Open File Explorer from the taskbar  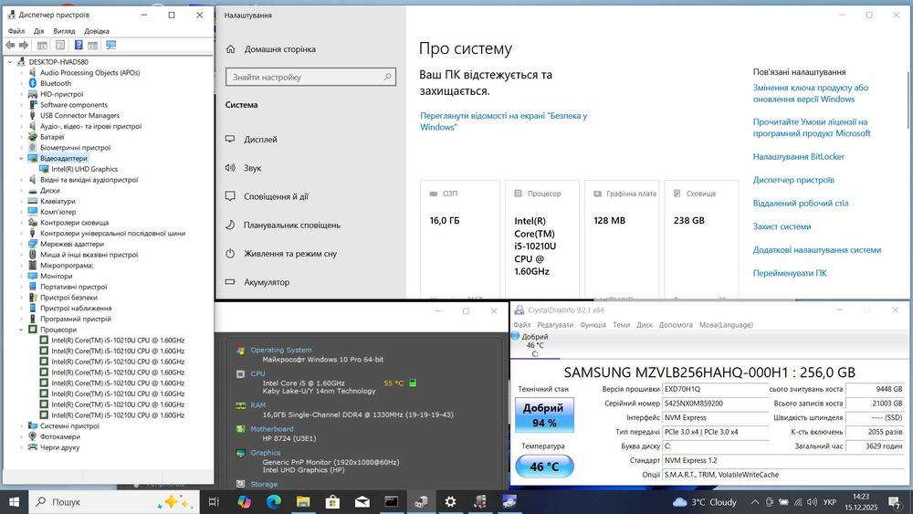pos(303,502)
